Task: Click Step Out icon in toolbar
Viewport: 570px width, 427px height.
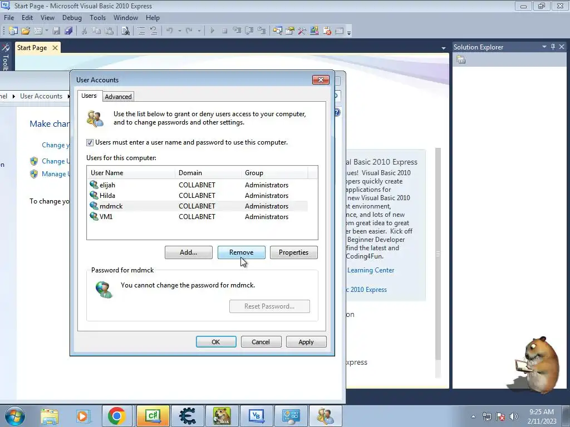Action: pos(262,31)
